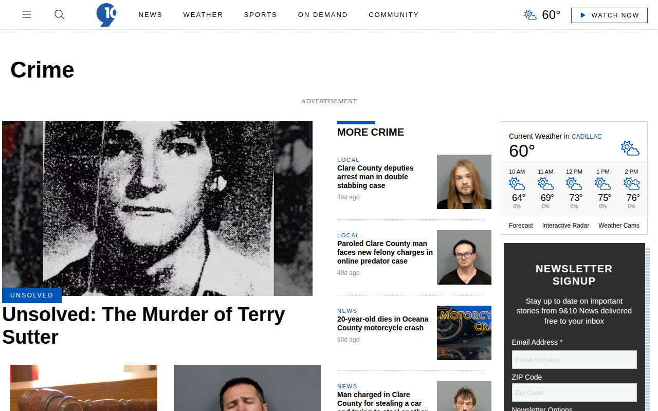
Task: Click the More Crime section heading
Action: point(371,132)
